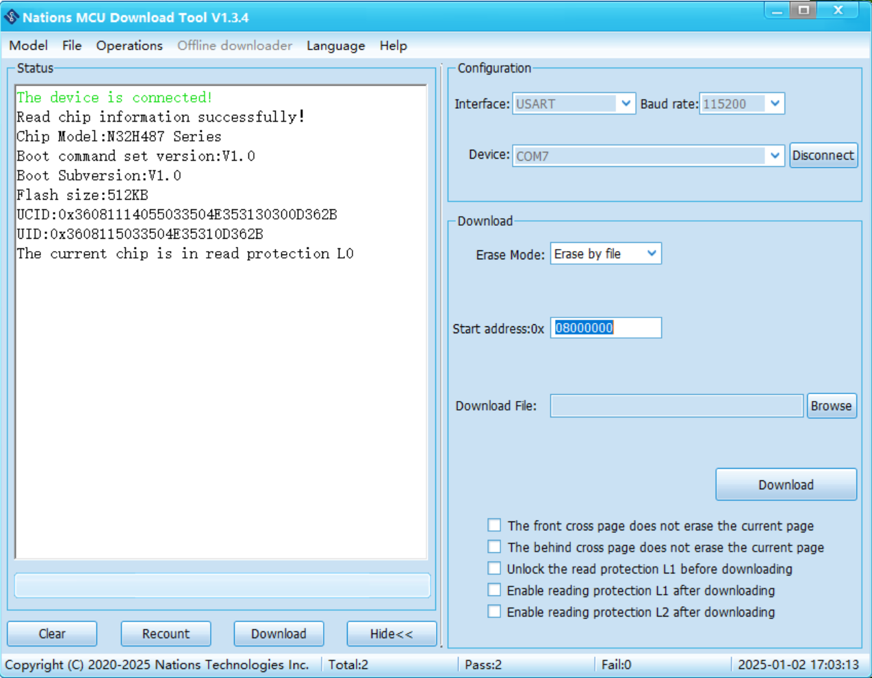Toggle front cross page does not erase checkbox
Viewport: 872px width, 678px height.
tap(494, 525)
